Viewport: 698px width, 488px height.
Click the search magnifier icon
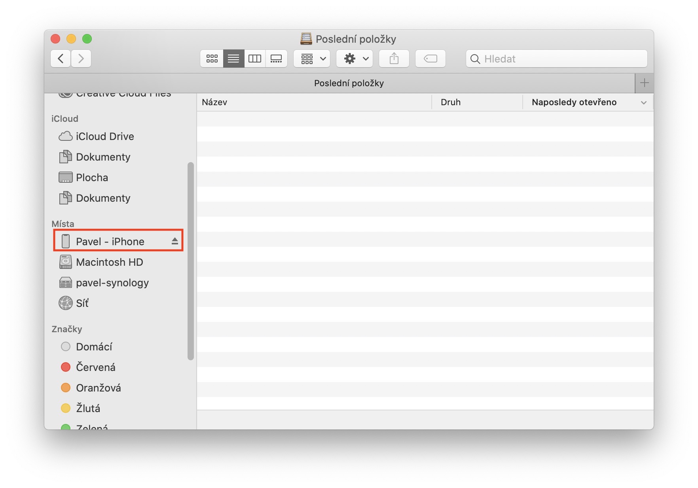pyautogui.click(x=475, y=59)
